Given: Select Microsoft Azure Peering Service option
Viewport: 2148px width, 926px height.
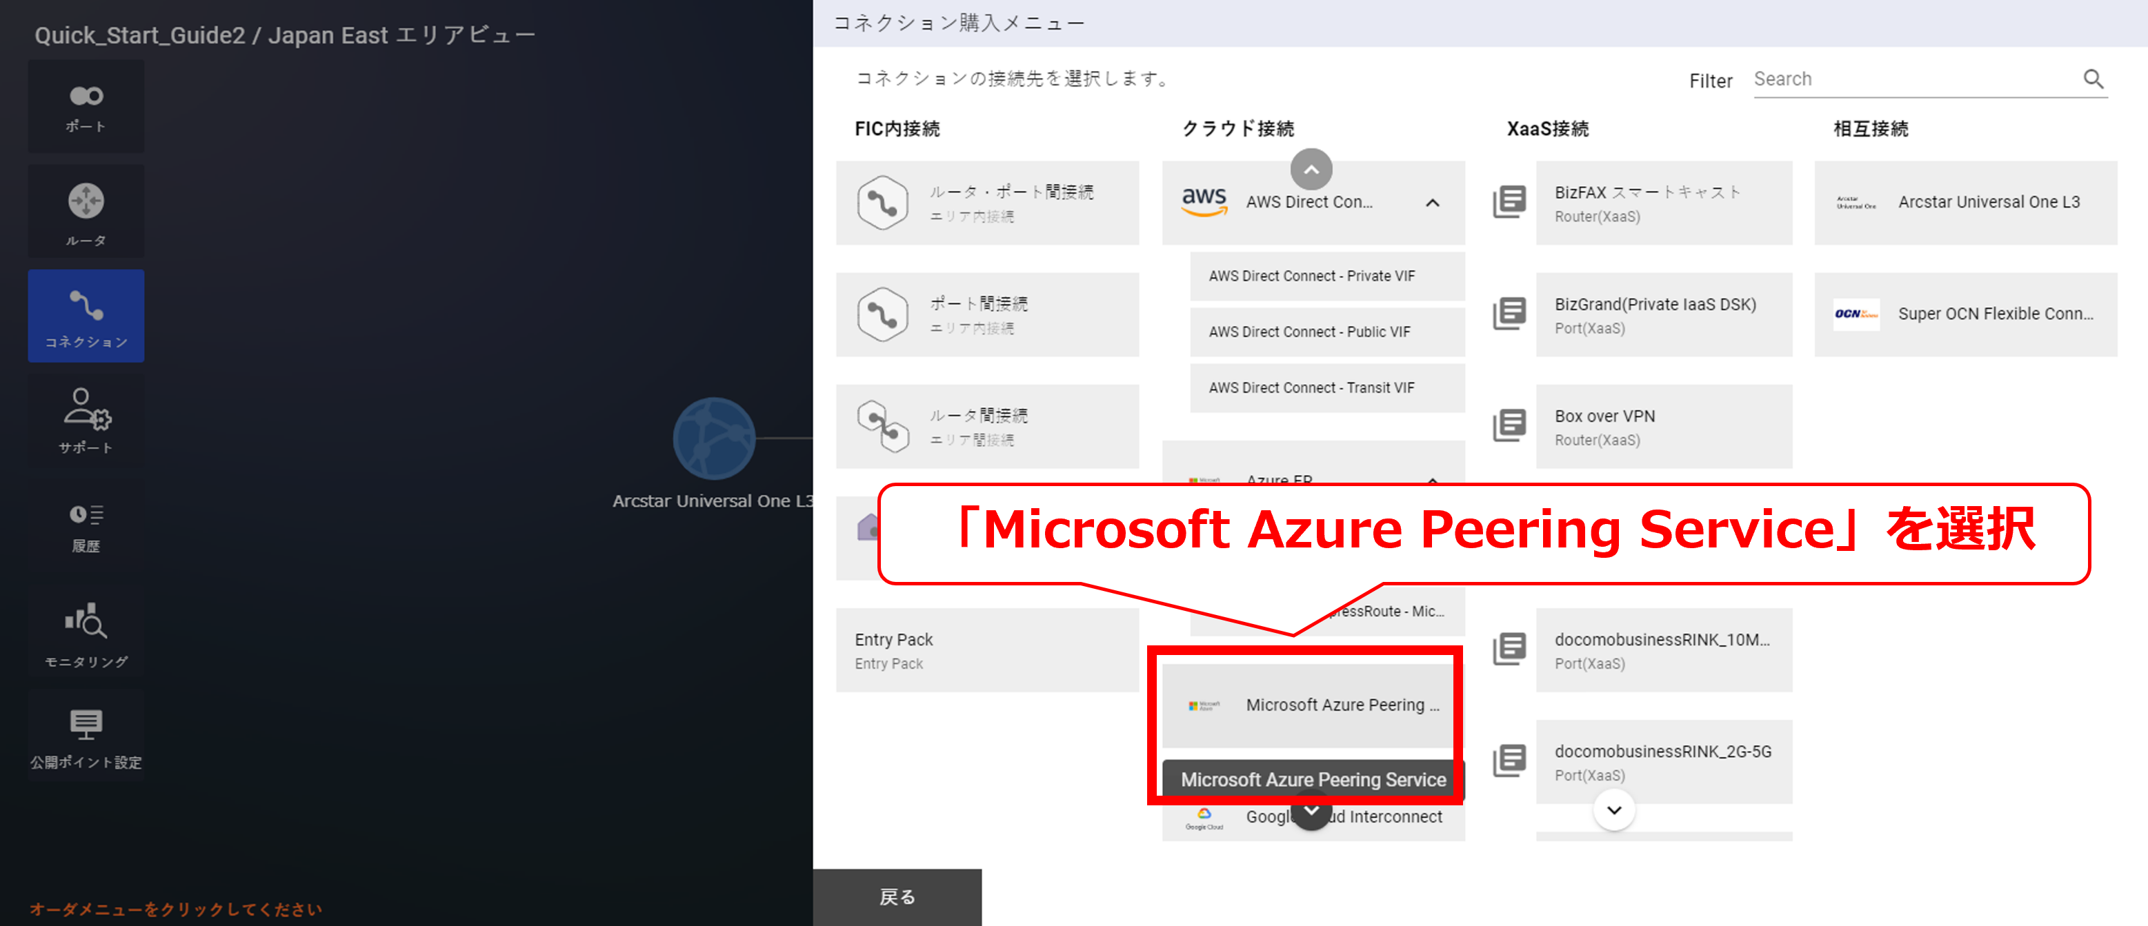Looking at the screenshot, I should 1313,705.
